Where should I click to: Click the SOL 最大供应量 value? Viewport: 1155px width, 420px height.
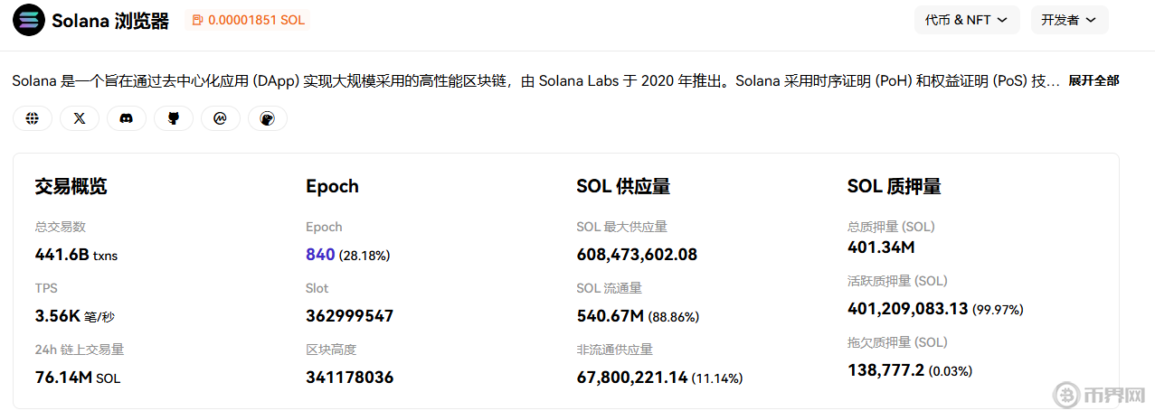(x=637, y=255)
